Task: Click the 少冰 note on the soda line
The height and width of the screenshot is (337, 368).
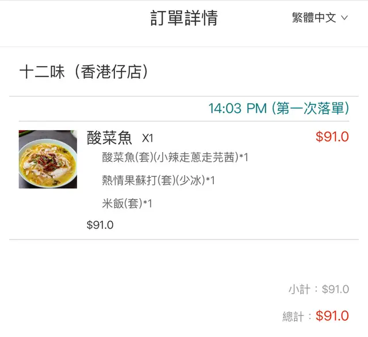Action: 190,180
